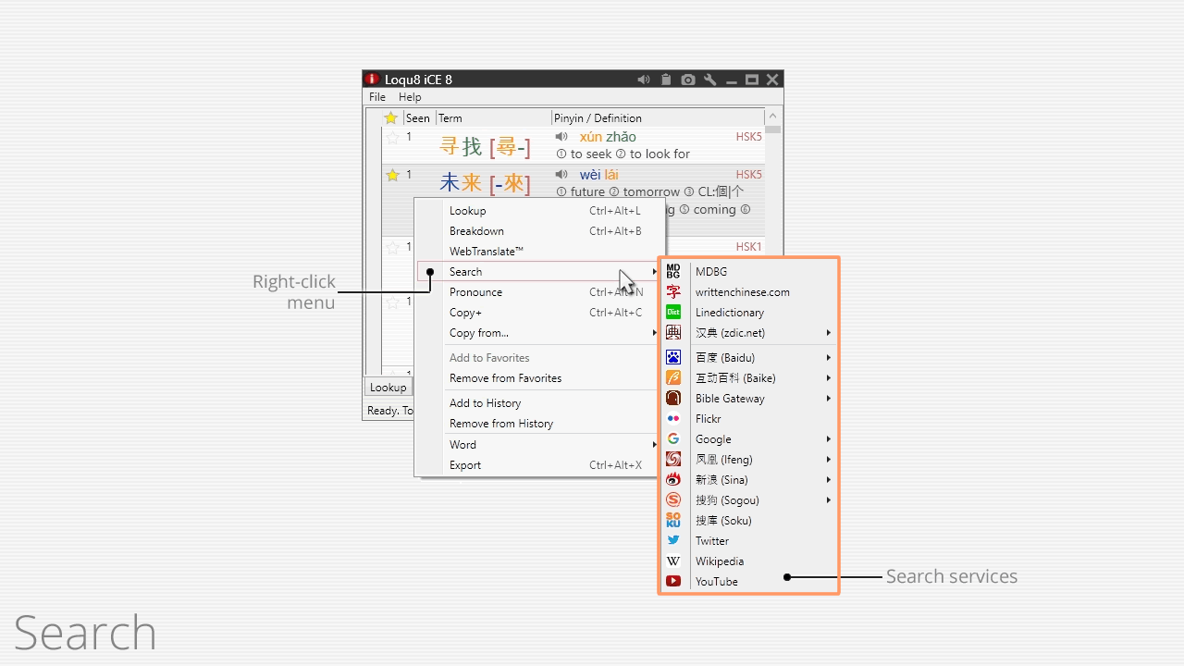This screenshot has height=666, width=1184.
Task: Toggle the favorites star column header
Action: (x=390, y=118)
